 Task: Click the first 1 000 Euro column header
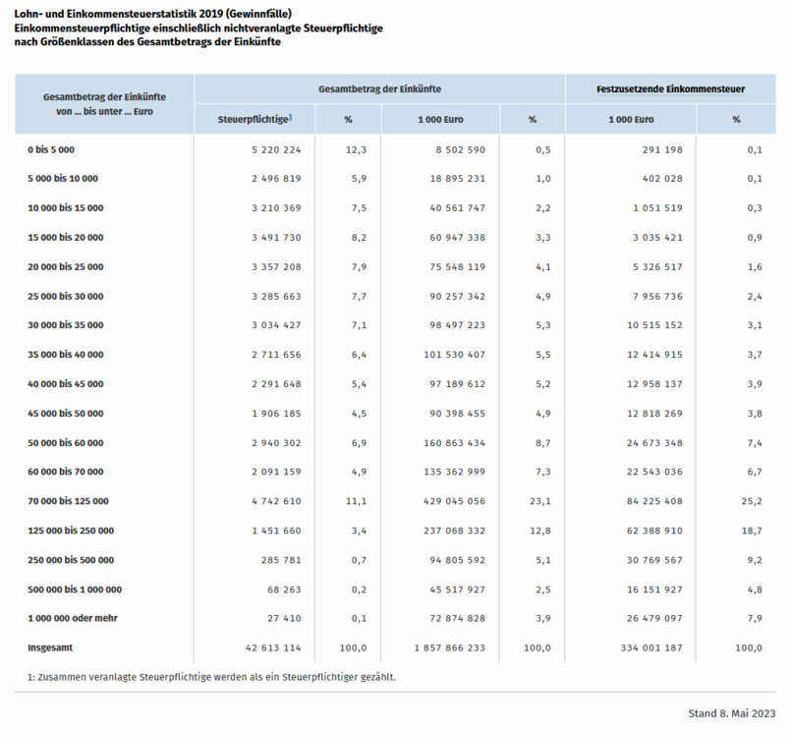[x=440, y=120]
